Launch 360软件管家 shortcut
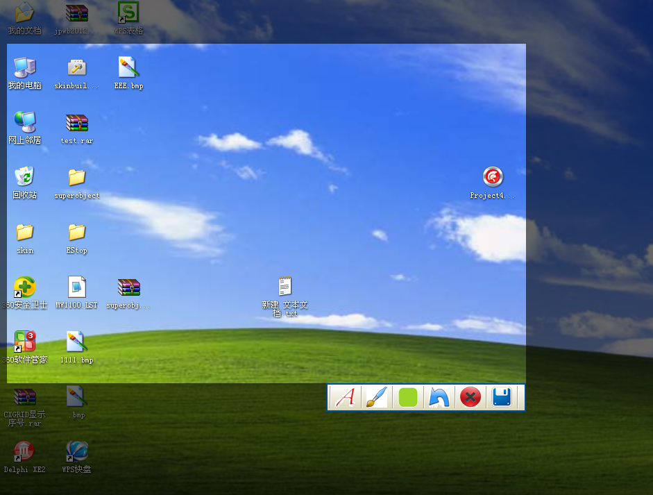The height and width of the screenshot is (495, 653). pyautogui.click(x=25, y=348)
